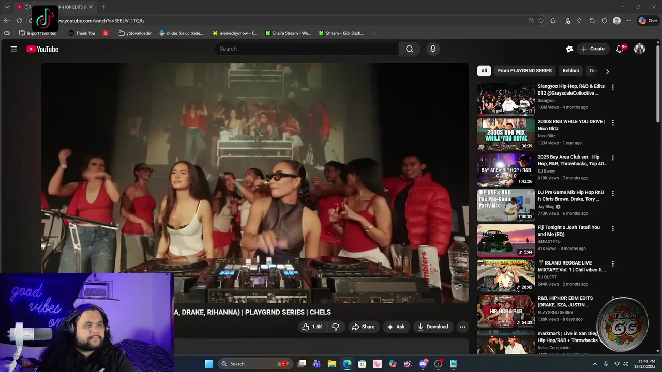Open options for ISLAND REGGAE LIVE MIXTAPE
The width and height of the screenshot is (662, 372).
click(613, 263)
